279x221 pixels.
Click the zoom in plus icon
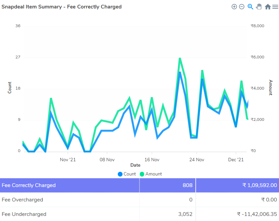click(x=234, y=7)
